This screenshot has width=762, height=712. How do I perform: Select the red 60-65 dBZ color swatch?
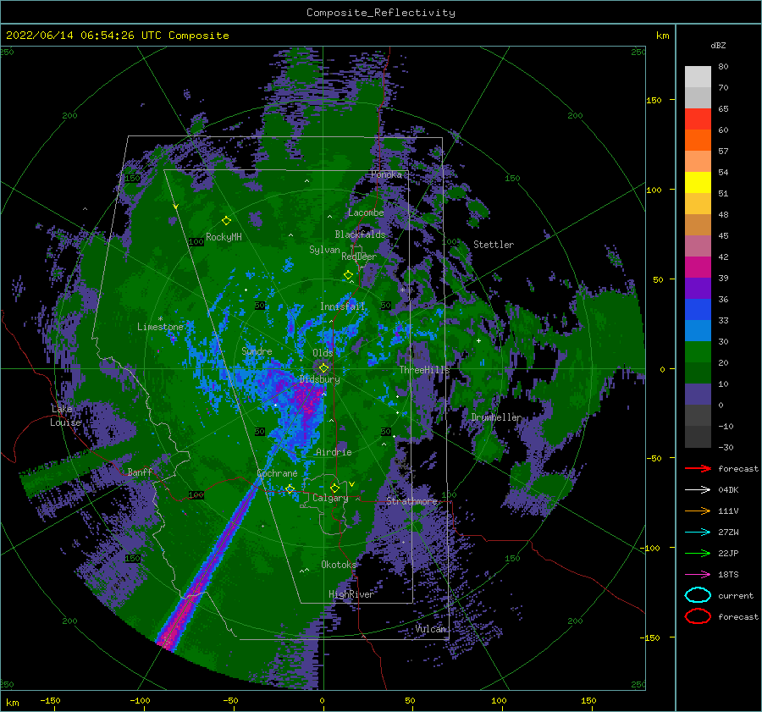click(x=698, y=119)
